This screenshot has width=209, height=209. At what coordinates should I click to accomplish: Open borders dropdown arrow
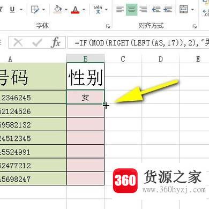[x=43, y=10]
